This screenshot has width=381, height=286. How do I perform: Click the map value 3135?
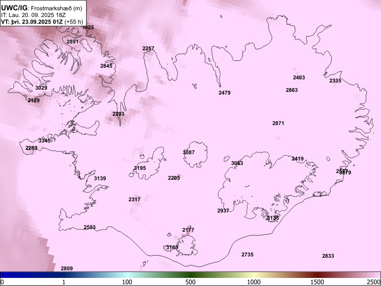(x=273, y=218)
